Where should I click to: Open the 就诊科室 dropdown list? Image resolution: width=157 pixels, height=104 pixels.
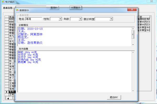click(x=111, y=19)
